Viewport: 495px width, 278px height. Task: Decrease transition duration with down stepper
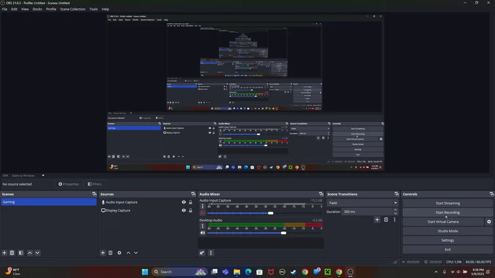pos(395,213)
